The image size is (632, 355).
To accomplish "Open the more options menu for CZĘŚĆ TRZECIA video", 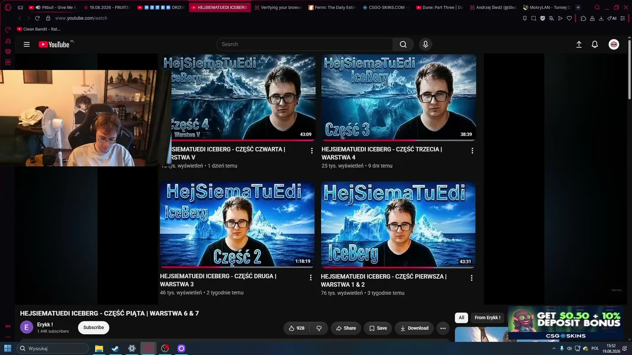I will coord(472,150).
